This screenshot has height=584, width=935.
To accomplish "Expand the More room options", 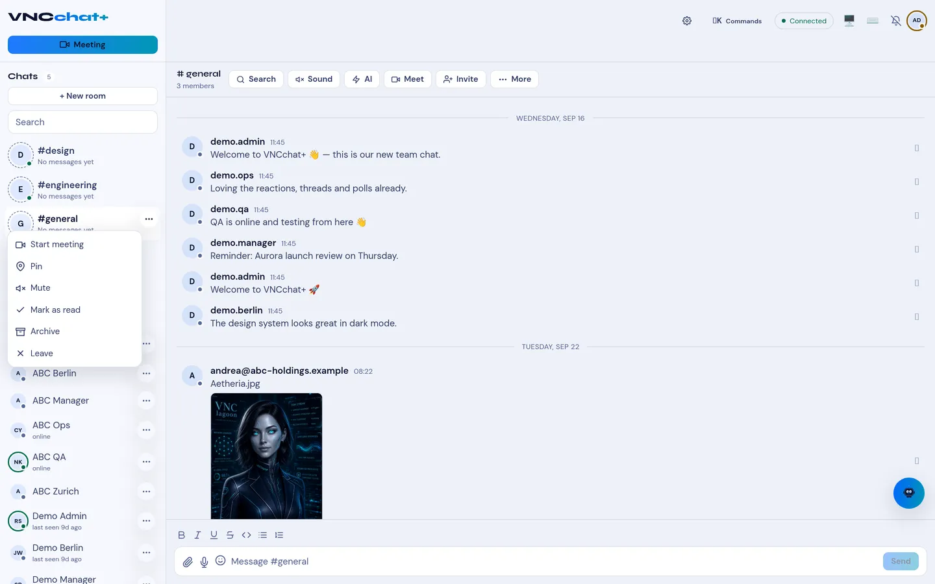I will point(514,79).
